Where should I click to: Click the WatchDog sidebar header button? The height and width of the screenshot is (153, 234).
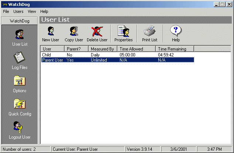(x=20, y=21)
